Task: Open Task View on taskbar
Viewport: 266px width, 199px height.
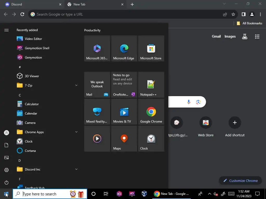Action: pos(106,194)
